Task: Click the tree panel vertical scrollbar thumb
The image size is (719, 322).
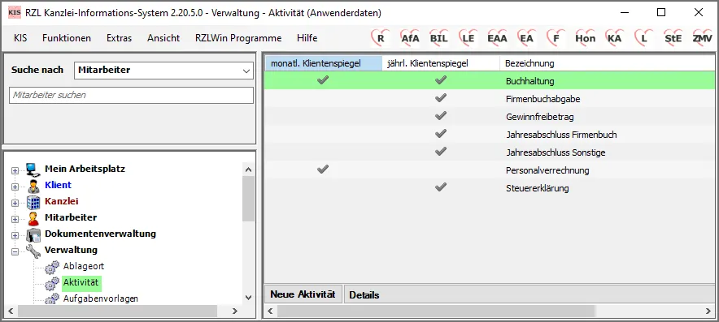Action: [x=248, y=199]
